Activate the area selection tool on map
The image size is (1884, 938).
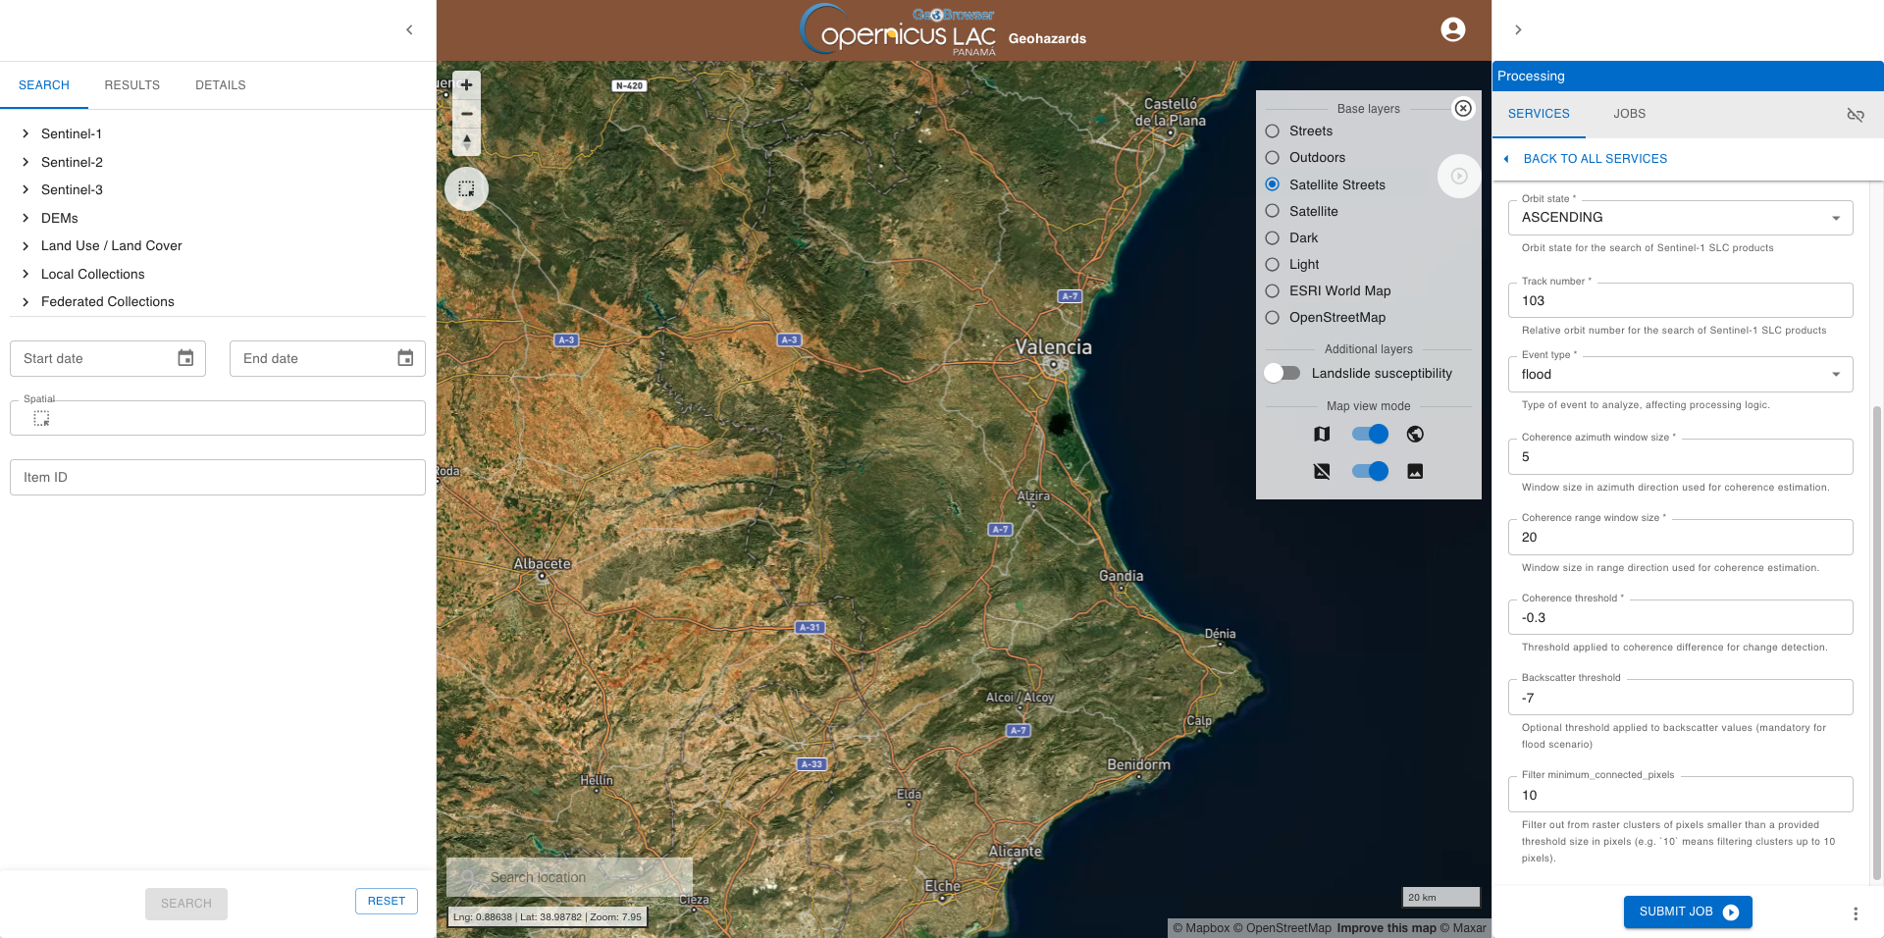[466, 188]
